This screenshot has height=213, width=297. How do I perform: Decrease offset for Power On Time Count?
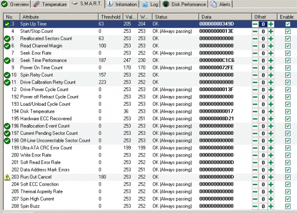[x=255, y=68]
